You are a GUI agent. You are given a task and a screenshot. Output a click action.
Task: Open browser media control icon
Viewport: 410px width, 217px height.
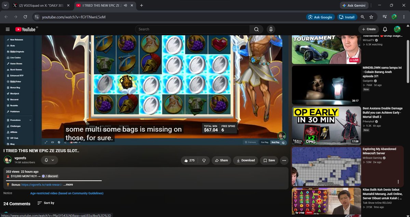pos(385,17)
